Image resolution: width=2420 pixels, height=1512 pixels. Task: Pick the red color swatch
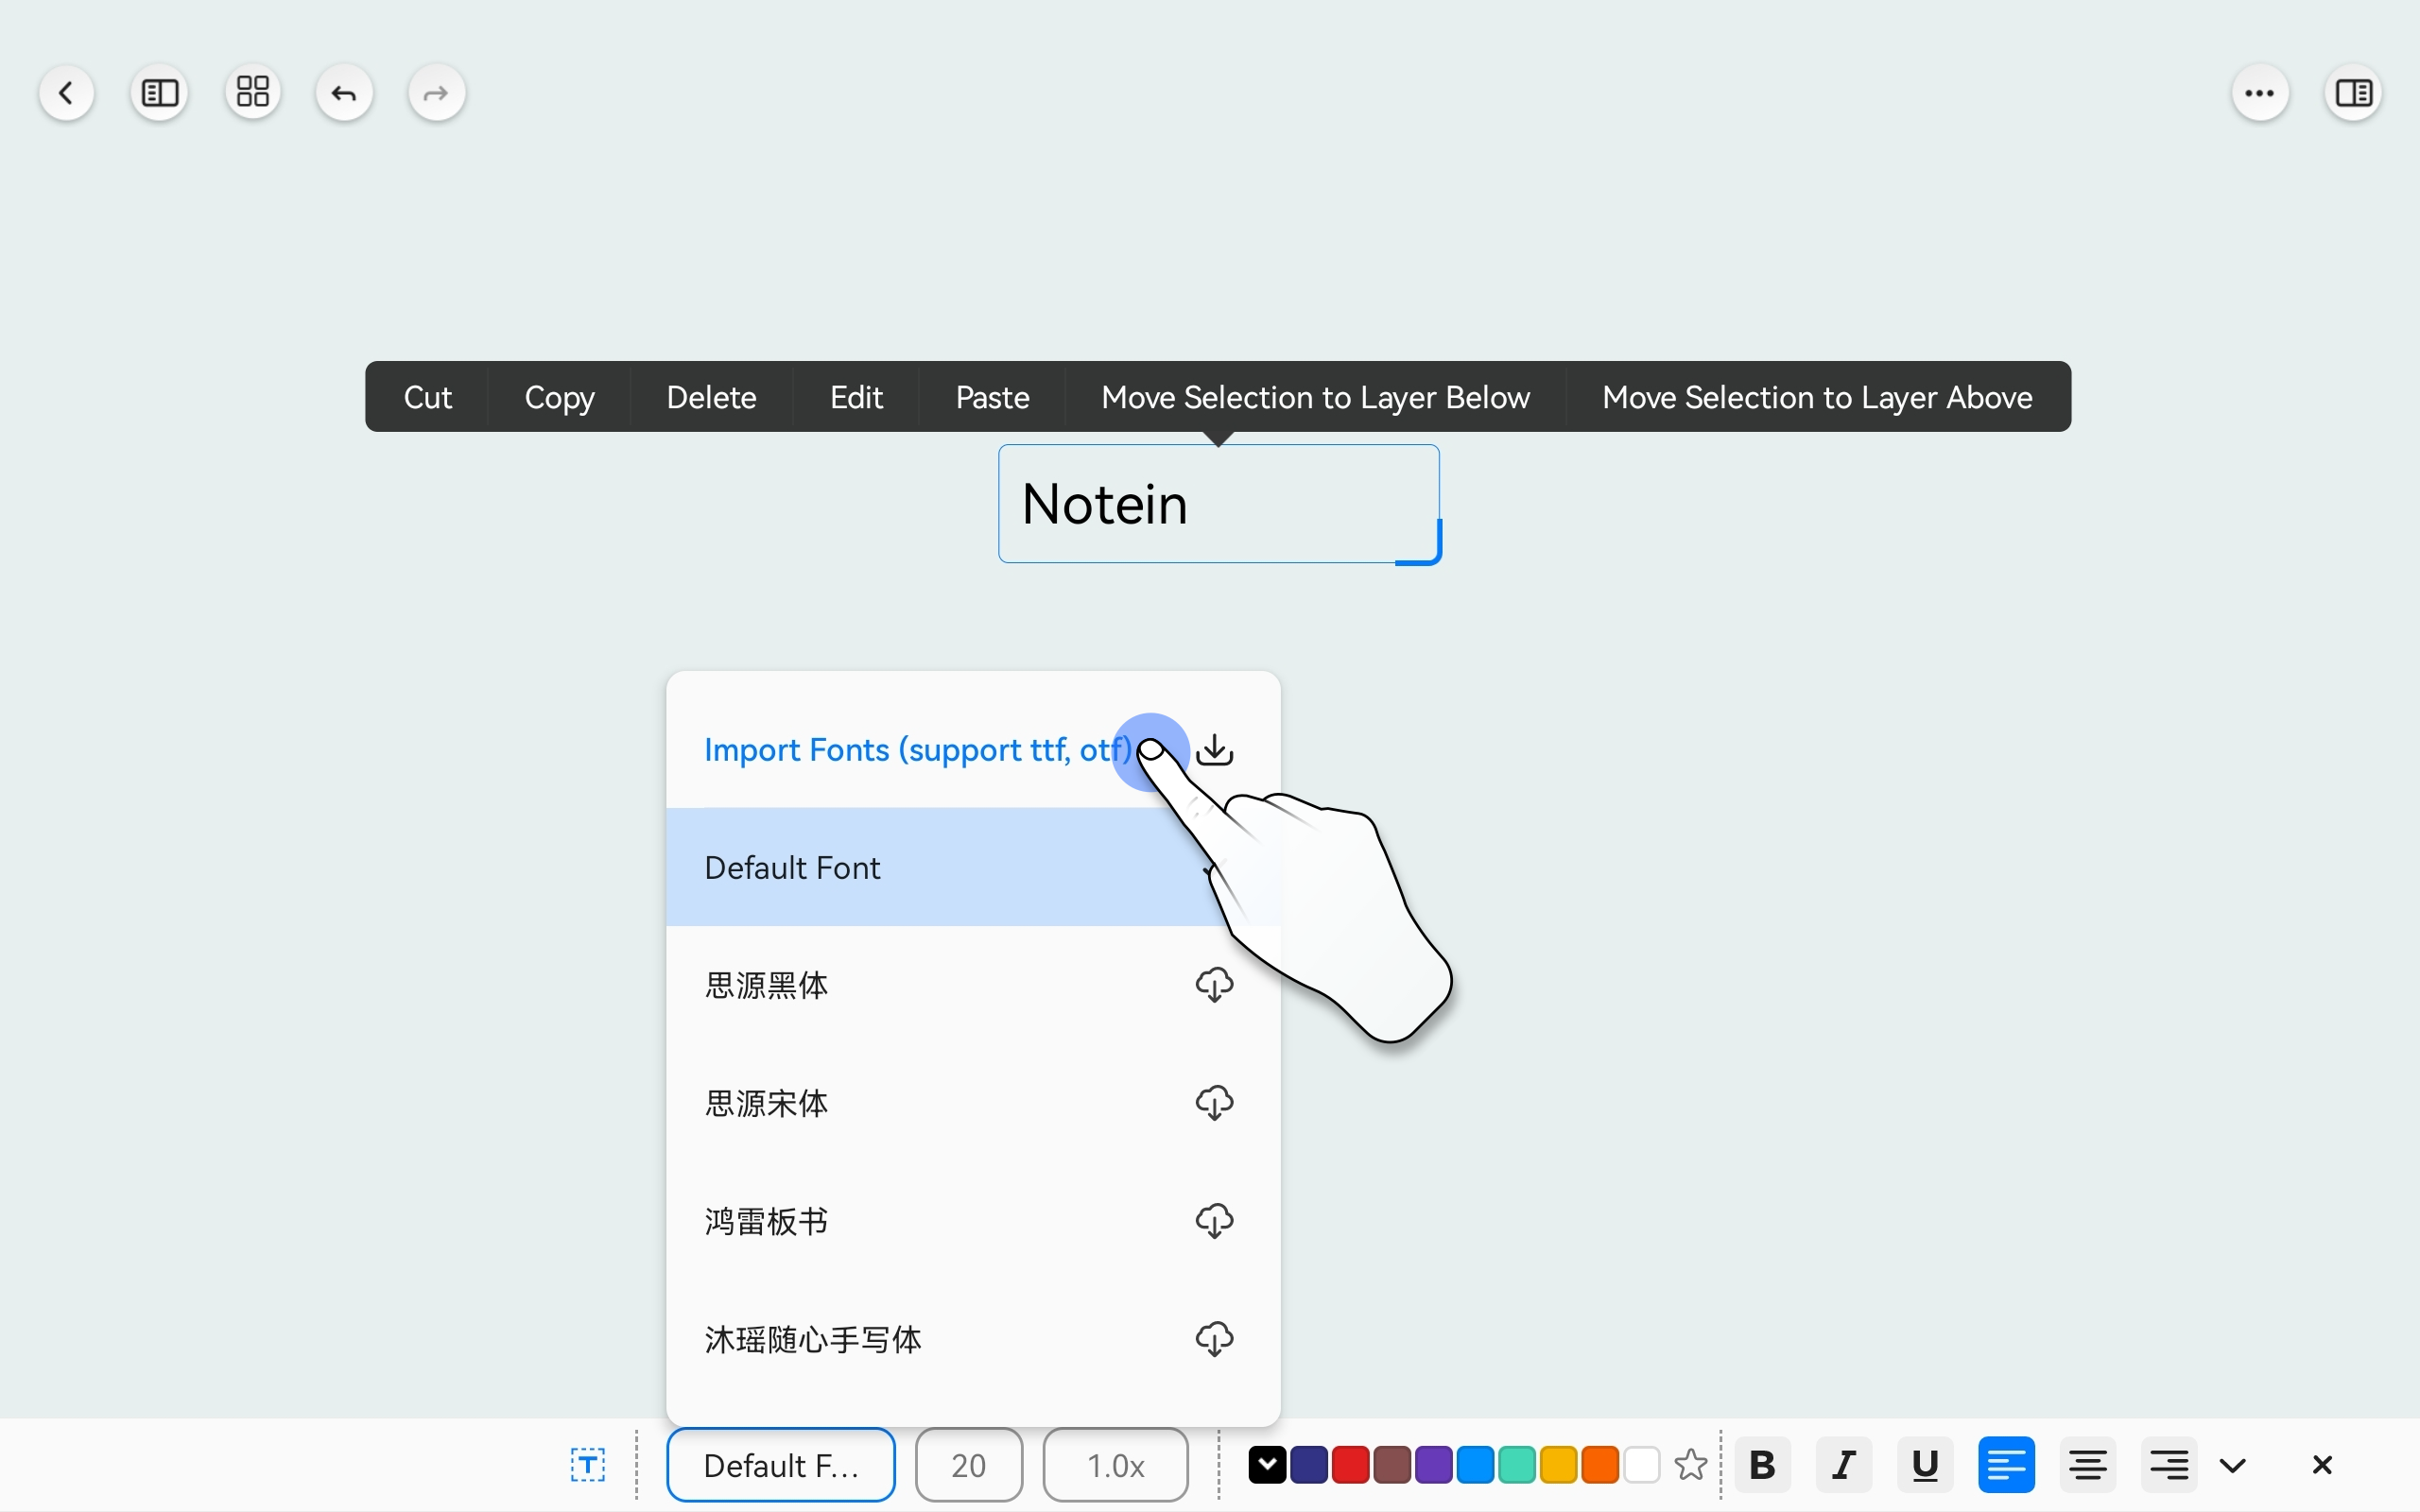(1350, 1465)
